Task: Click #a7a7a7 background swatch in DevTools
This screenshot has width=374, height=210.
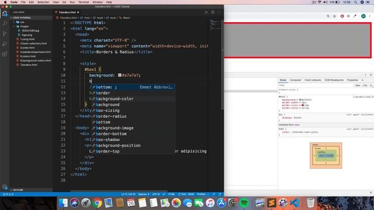Action: coord(300,100)
